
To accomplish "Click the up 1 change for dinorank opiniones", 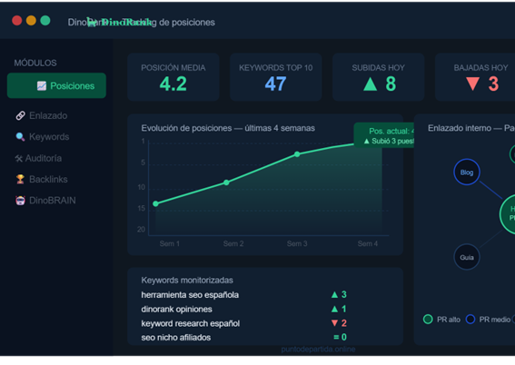I will [339, 310].
